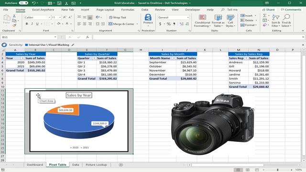Screen dimensions: 306x172
Task: Click the Undo arrow icon
Action: point(33,3)
